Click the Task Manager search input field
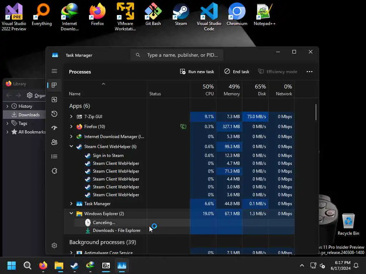This screenshot has height=274, width=366. (x=177, y=55)
